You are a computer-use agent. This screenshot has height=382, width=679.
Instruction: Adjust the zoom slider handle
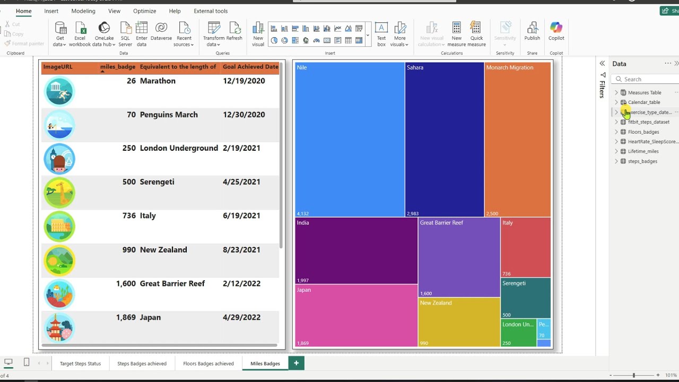[633, 376]
